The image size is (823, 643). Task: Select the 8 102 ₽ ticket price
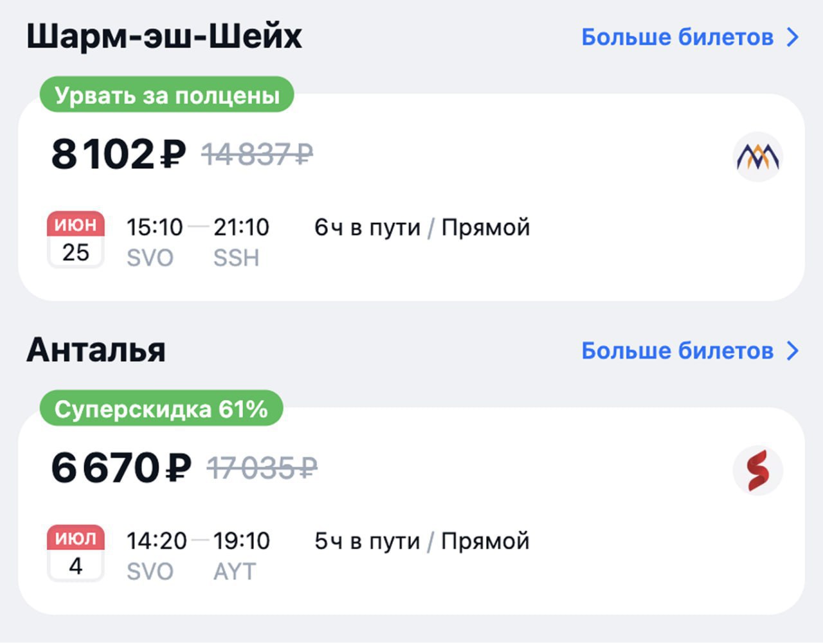(118, 155)
